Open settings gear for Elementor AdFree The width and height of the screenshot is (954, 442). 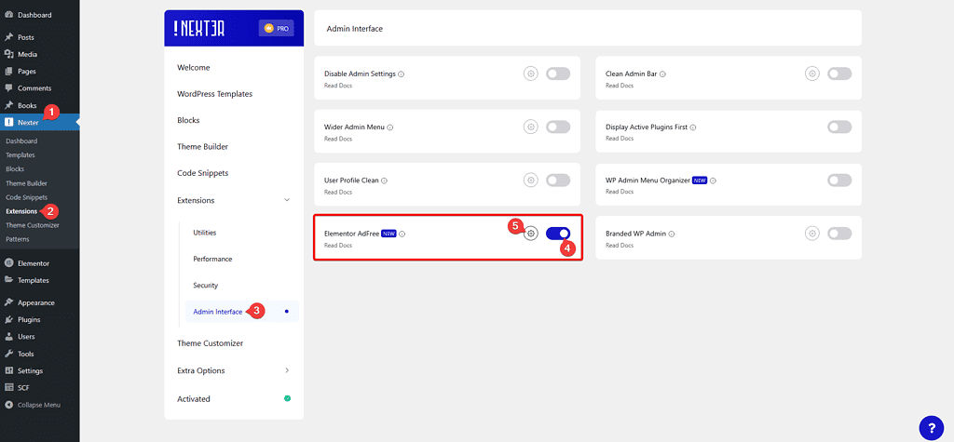(x=531, y=234)
